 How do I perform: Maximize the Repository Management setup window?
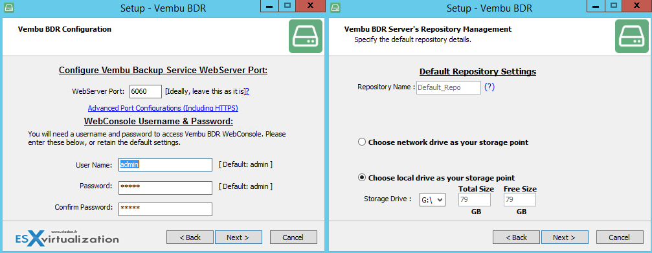[x=613, y=6]
